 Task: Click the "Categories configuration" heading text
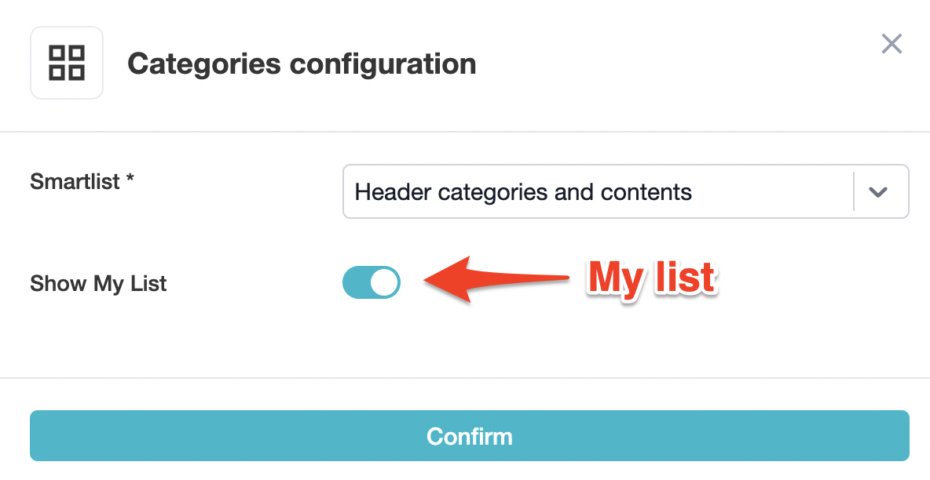click(302, 64)
